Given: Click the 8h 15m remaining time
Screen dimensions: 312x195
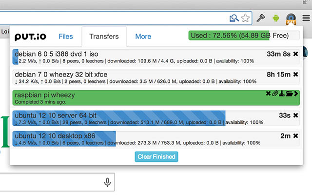Looking at the screenshot, I should point(278,75).
